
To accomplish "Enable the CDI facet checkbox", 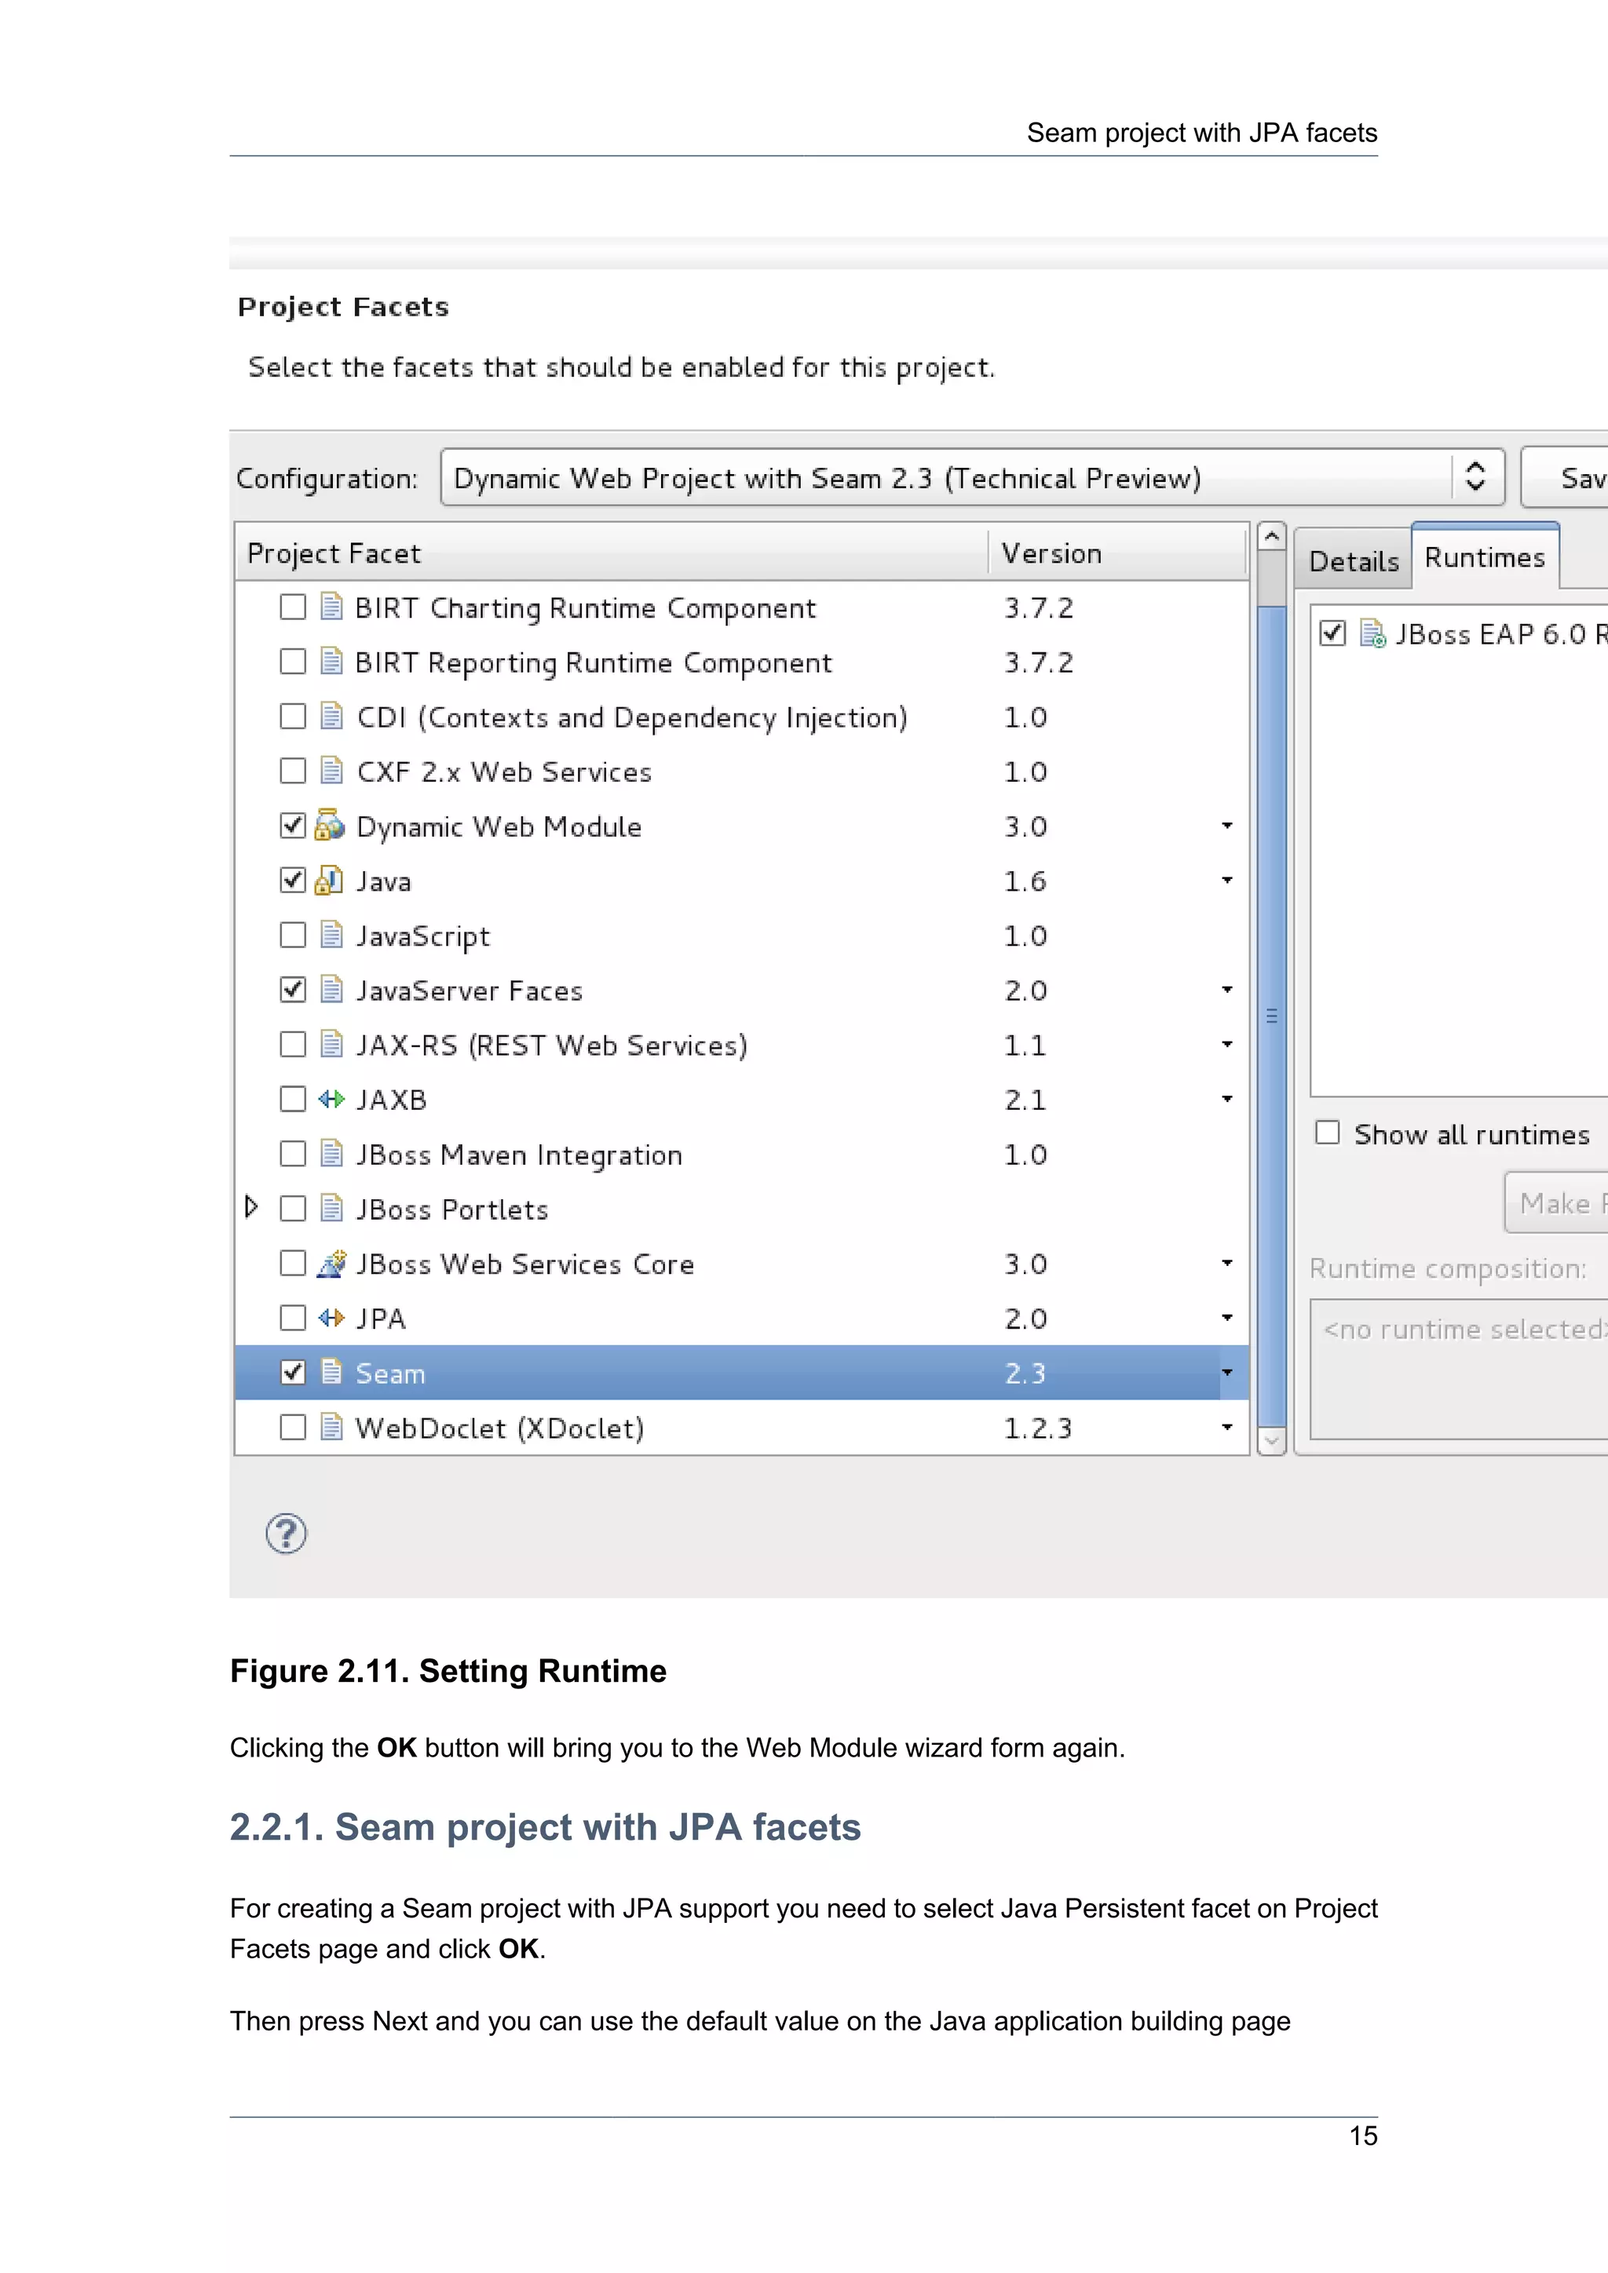I will point(293,716).
